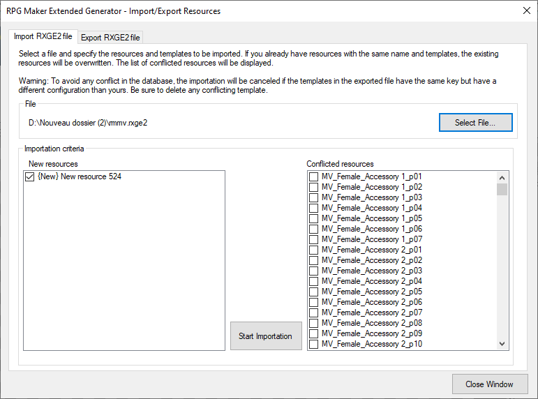The height and width of the screenshot is (399, 538).
Task: Enable MV_Female_Accessory 2_p02 checkbox
Action: (x=313, y=260)
